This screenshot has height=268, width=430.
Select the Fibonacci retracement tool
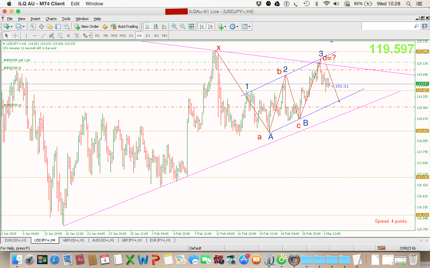tap(59, 36)
